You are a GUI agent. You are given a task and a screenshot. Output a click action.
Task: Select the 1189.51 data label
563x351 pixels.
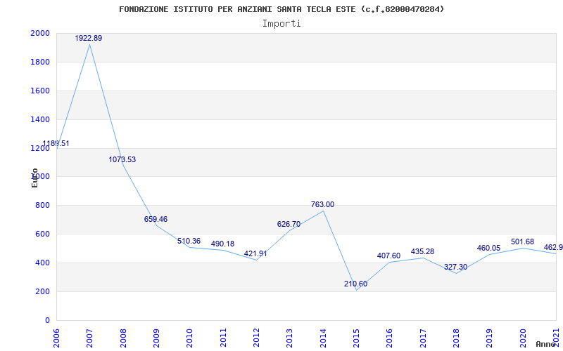coord(56,144)
